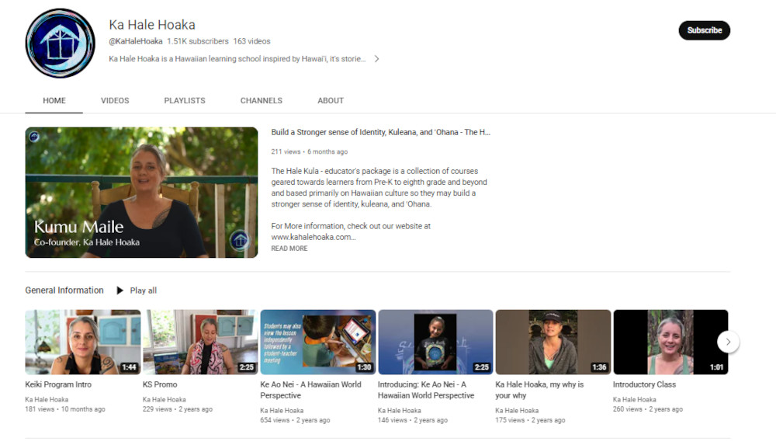Viewport: 776px width, 445px height.
Task: Click the Play all triangle icon
Action: (120, 290)
